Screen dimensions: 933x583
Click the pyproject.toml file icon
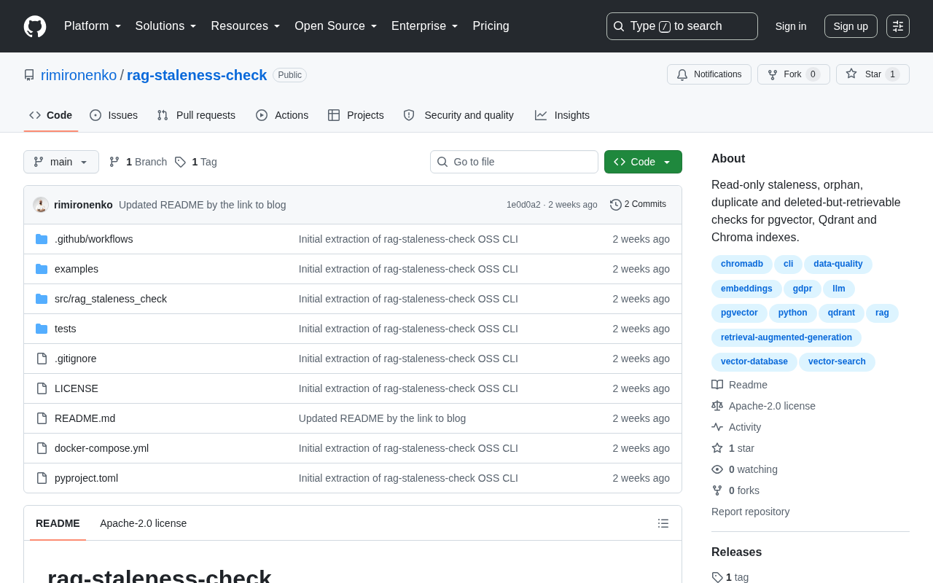click(42, 478)
